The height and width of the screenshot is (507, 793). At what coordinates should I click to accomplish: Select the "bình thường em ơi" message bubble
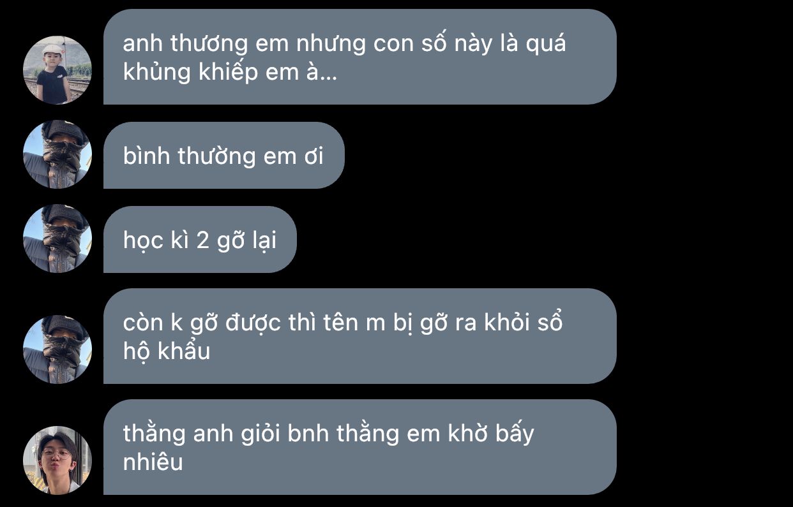(x=223, y=155)
